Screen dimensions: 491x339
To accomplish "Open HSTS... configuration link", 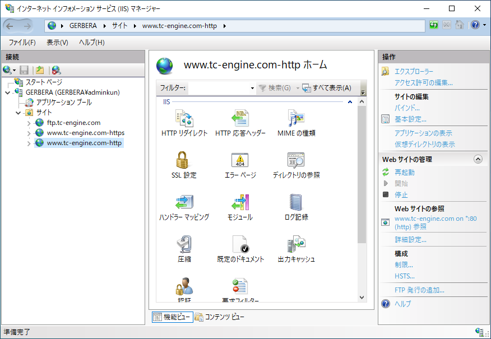I will pos(405,276).
